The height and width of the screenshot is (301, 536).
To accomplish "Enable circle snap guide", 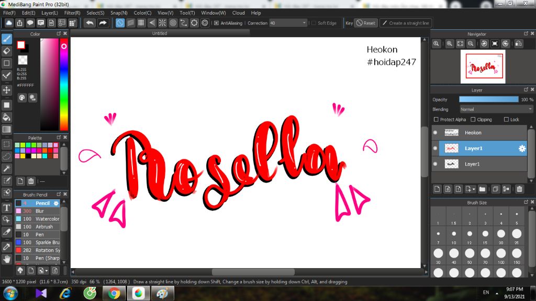I will [173, 23].
